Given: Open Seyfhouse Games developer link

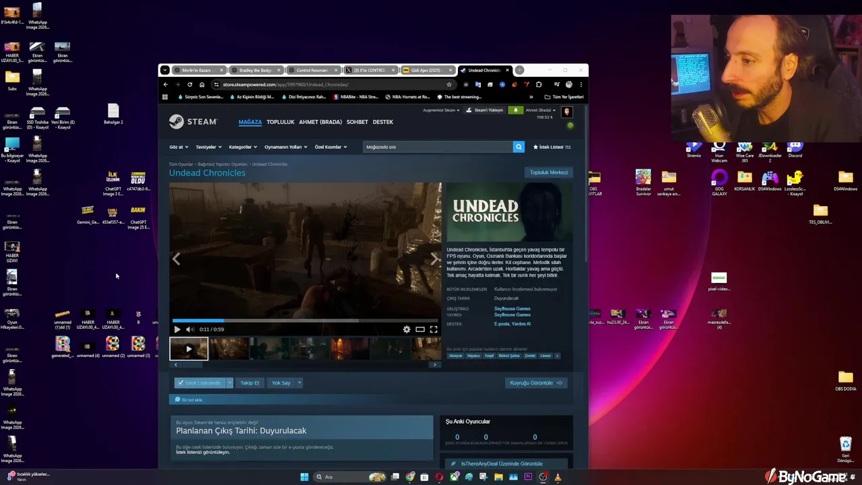Looking at the screenshot, I should click(x=512, y=309).
